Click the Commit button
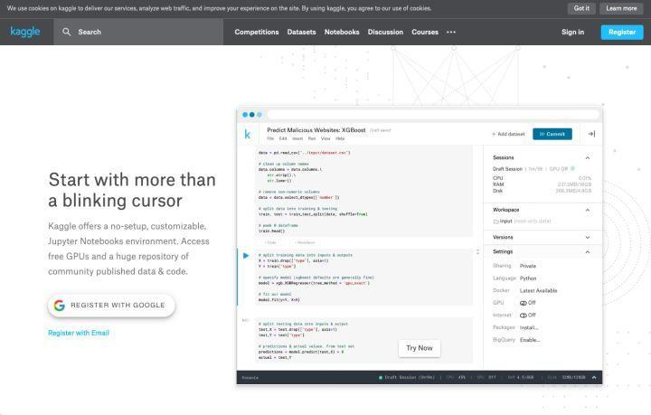Viewport: 651px width, 415px height. coord(552,134)
